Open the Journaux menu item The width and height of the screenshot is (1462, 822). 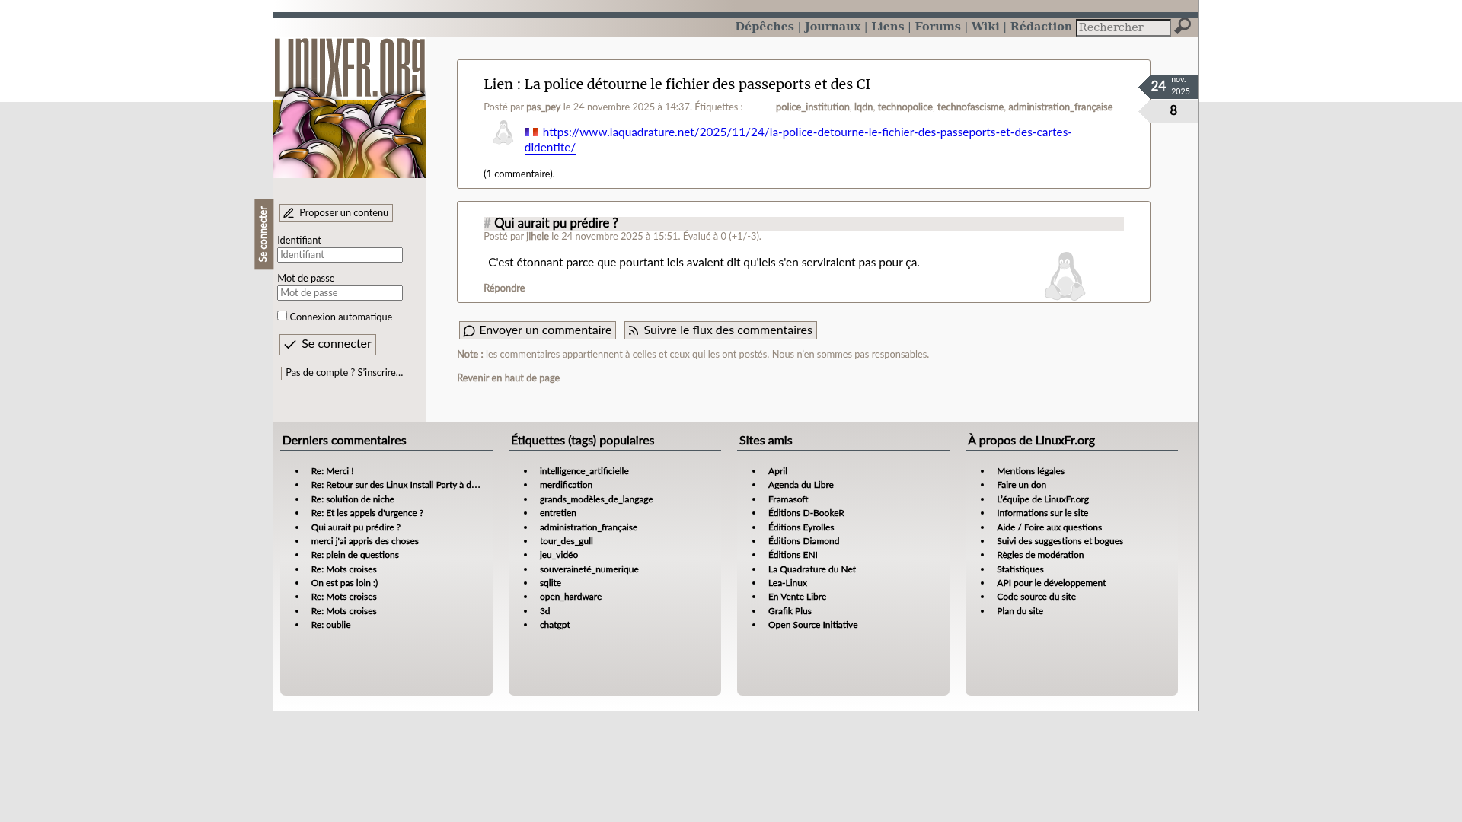point(832,27)
